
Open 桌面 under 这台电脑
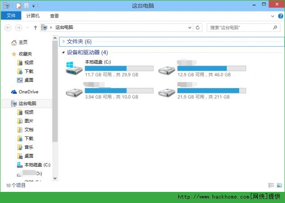coord(29,156)
